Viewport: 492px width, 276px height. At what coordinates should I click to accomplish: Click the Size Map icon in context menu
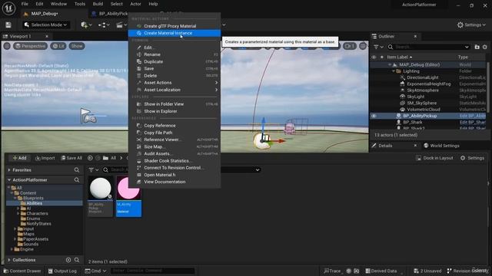tap(139, 146)
